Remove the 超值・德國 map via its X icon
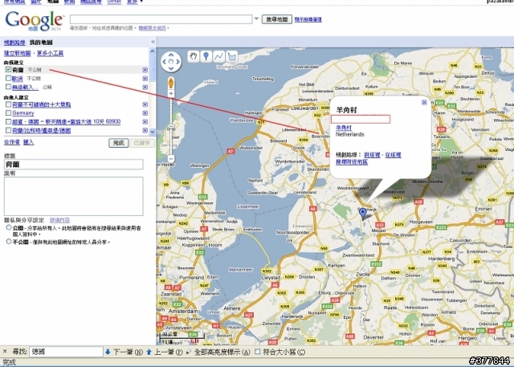The width and height of the screenshot is (514, 367). 145,121
